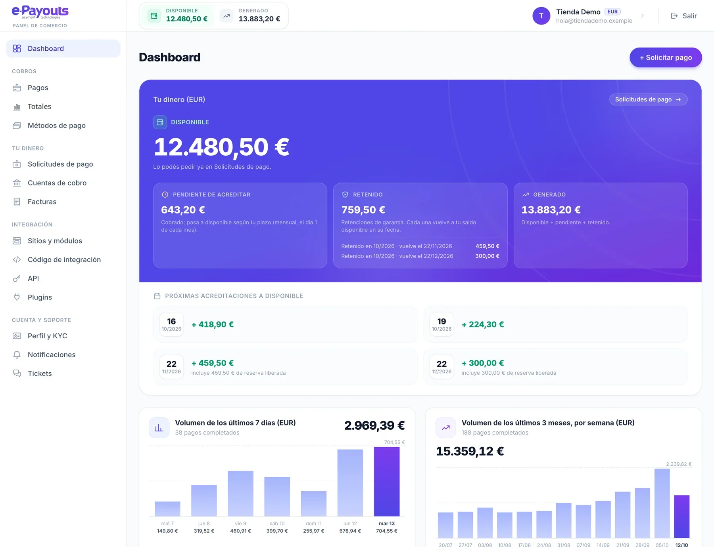Click the wallet icon beside top-bar Disponible

[x=154, y=16]
